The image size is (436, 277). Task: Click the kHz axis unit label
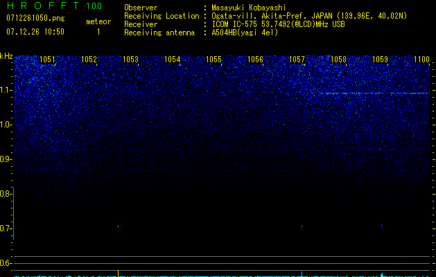[6, 56]
